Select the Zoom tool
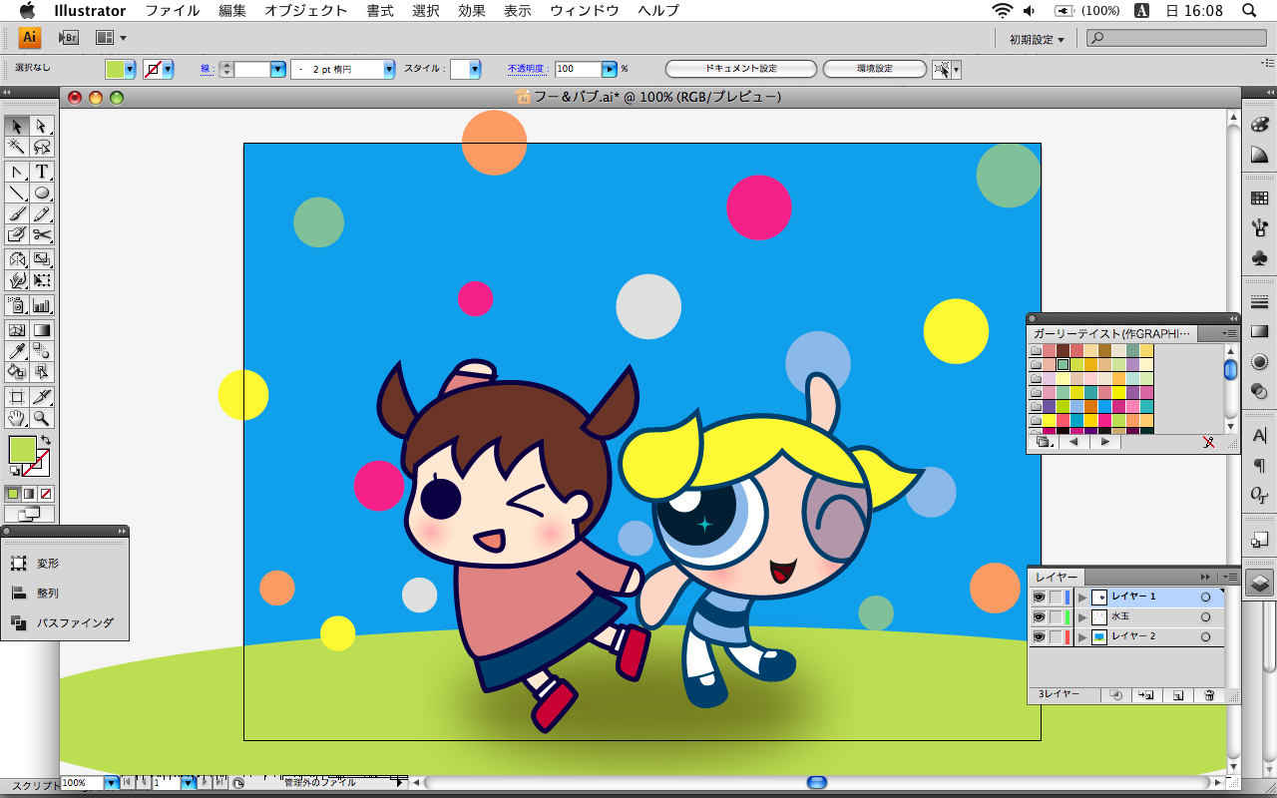Viewport: 1277px width, 798px height. 42,418
